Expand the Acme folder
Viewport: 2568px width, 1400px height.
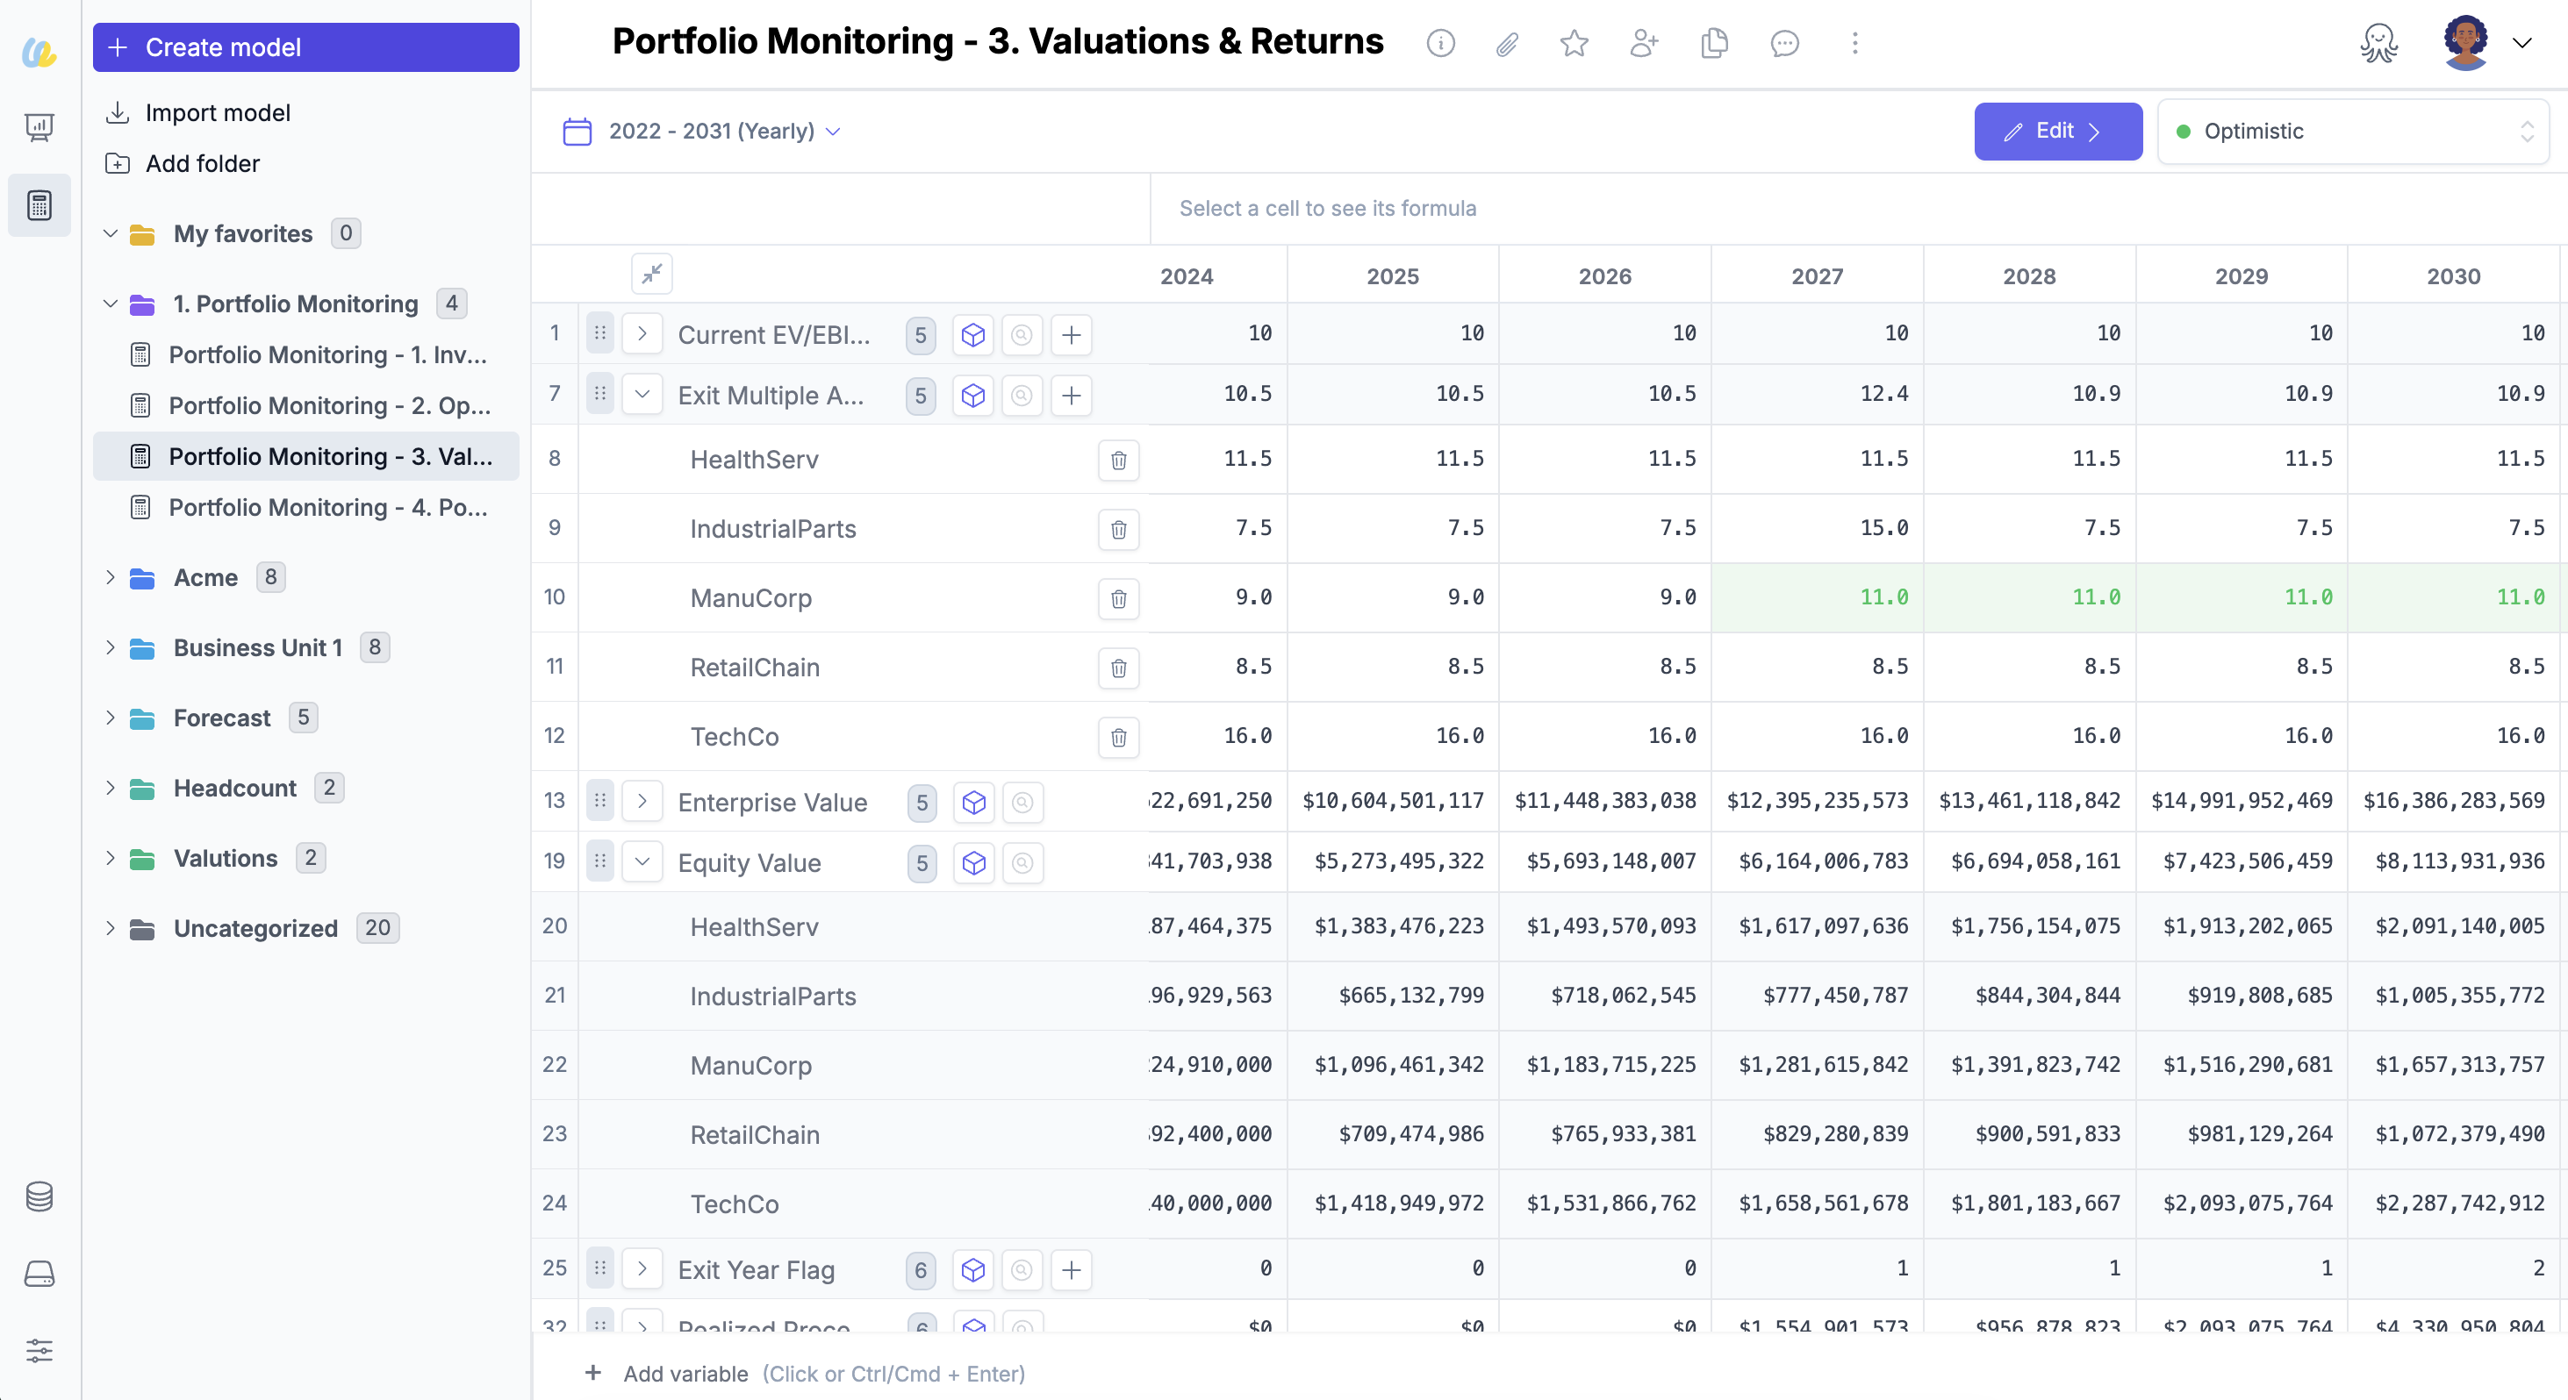point(111,577)
